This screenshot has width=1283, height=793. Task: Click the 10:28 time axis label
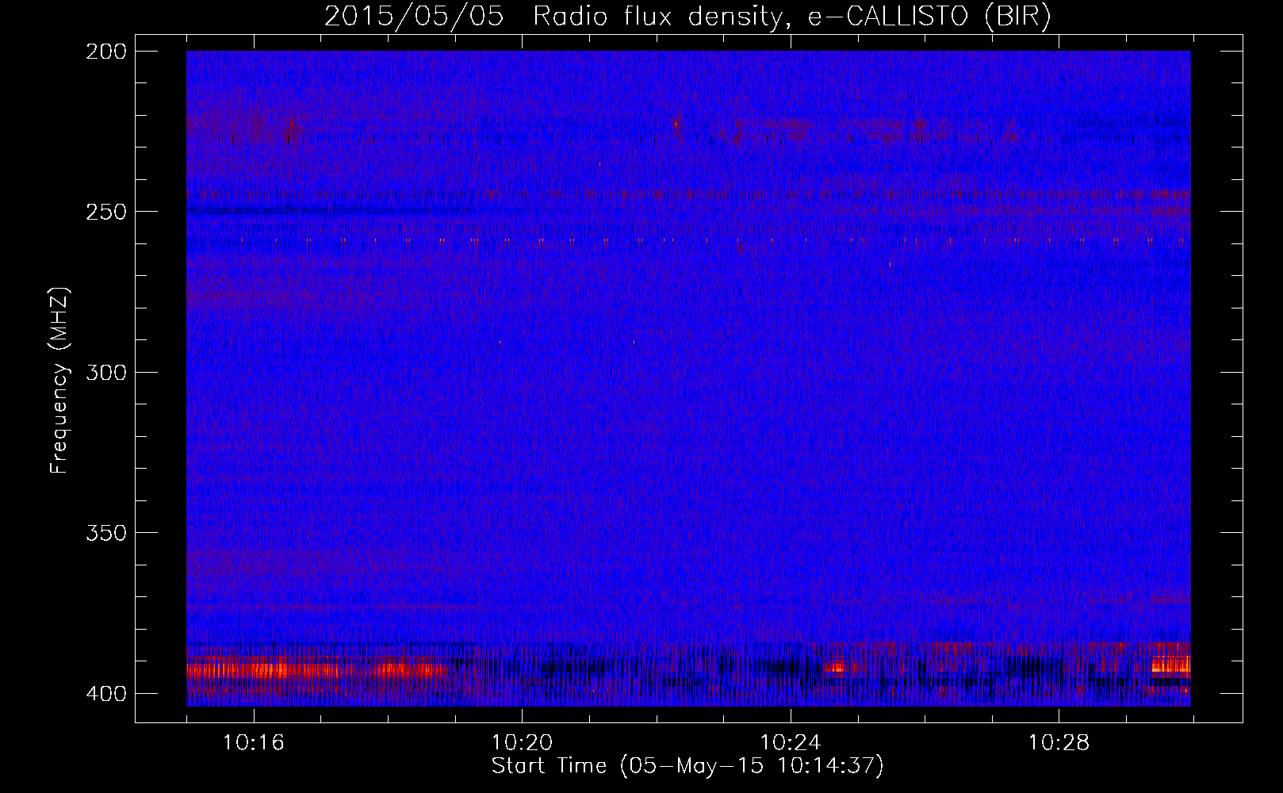pos(1059,743)
